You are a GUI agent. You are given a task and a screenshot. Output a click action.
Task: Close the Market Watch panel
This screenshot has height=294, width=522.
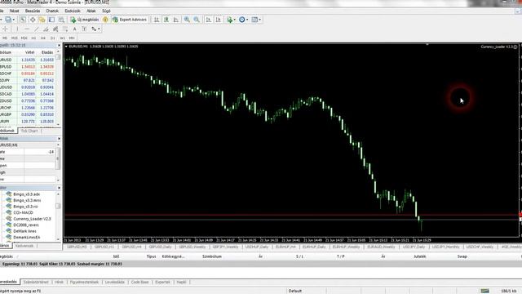(59, 46)
